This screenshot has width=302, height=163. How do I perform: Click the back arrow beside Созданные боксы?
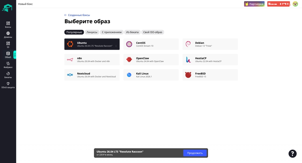66,15
